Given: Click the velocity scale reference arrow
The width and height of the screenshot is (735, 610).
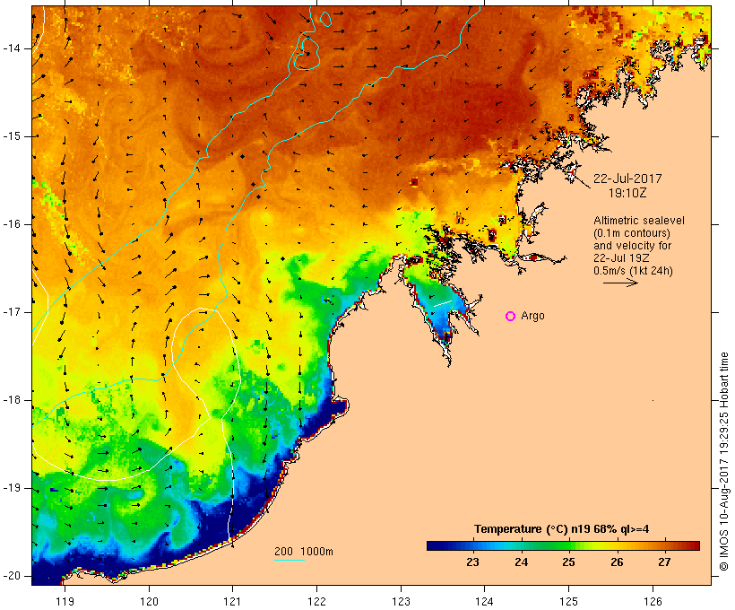Looking at the screenshot, I should pyautogui.click(x=620, y=283).
